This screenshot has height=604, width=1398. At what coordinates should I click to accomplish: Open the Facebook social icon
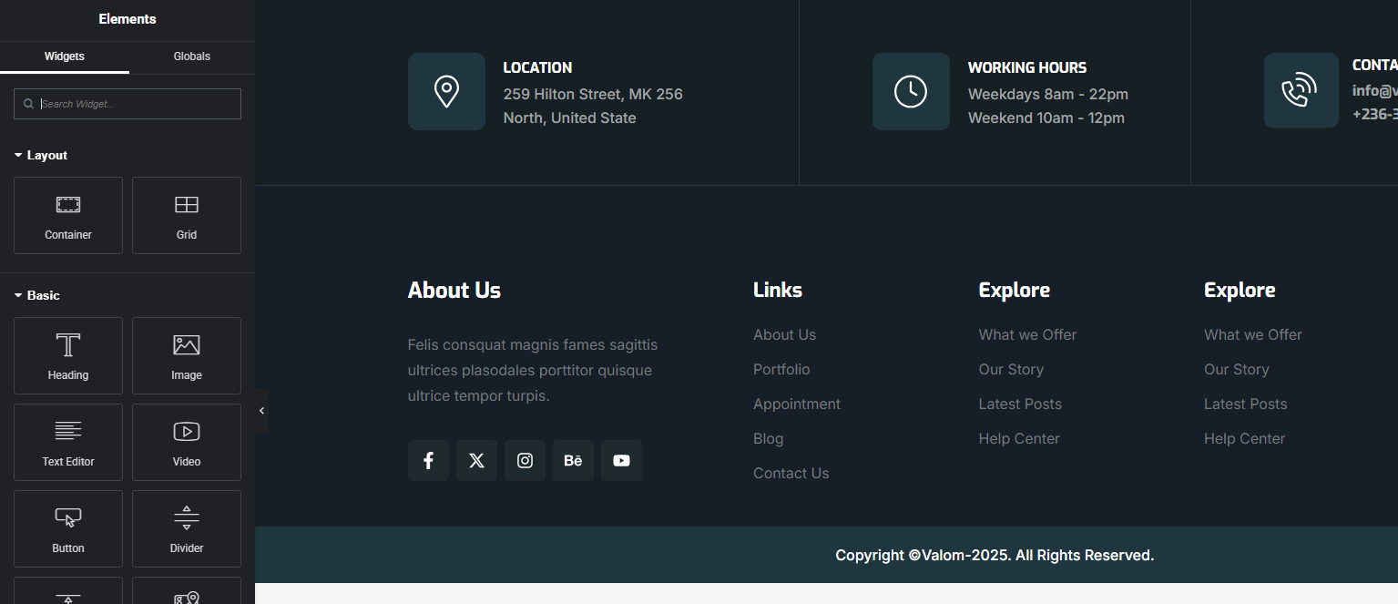pyautogui.click(x=428, y=461)
